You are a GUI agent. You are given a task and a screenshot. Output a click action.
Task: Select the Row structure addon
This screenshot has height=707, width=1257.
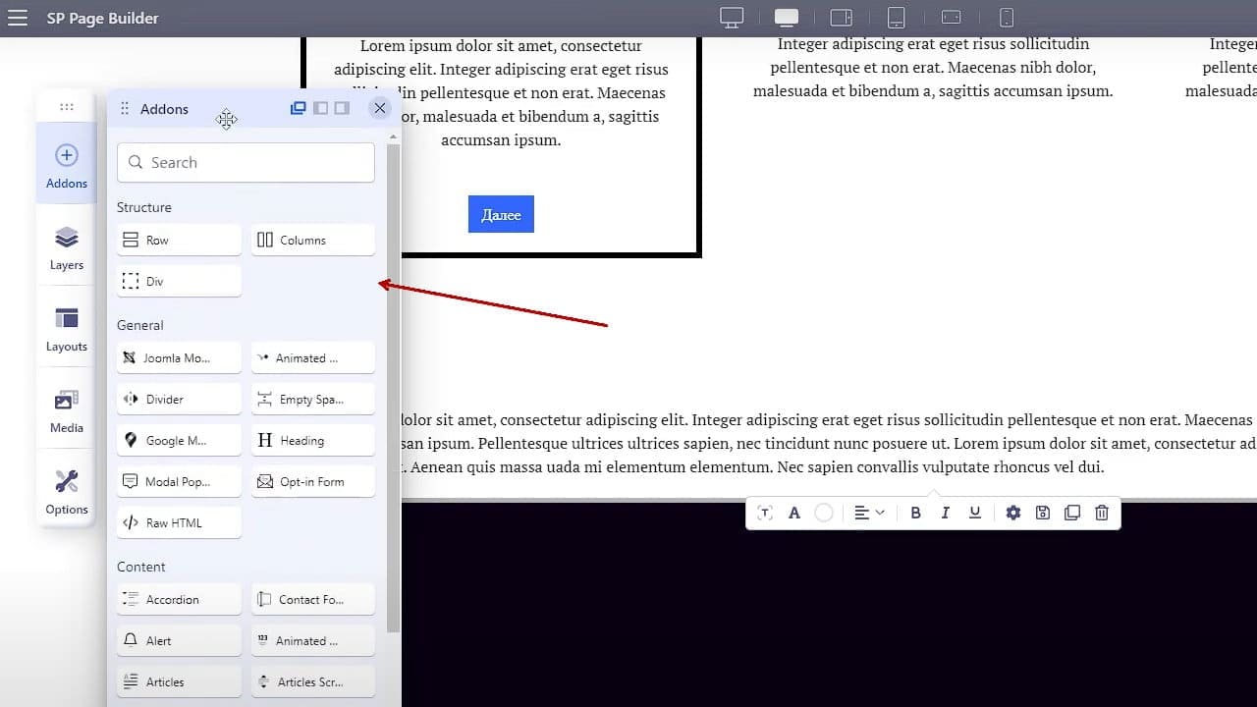179,240
